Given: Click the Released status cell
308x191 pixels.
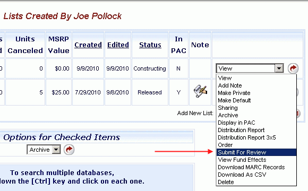Looking at the screenshot, I should 150,92.
